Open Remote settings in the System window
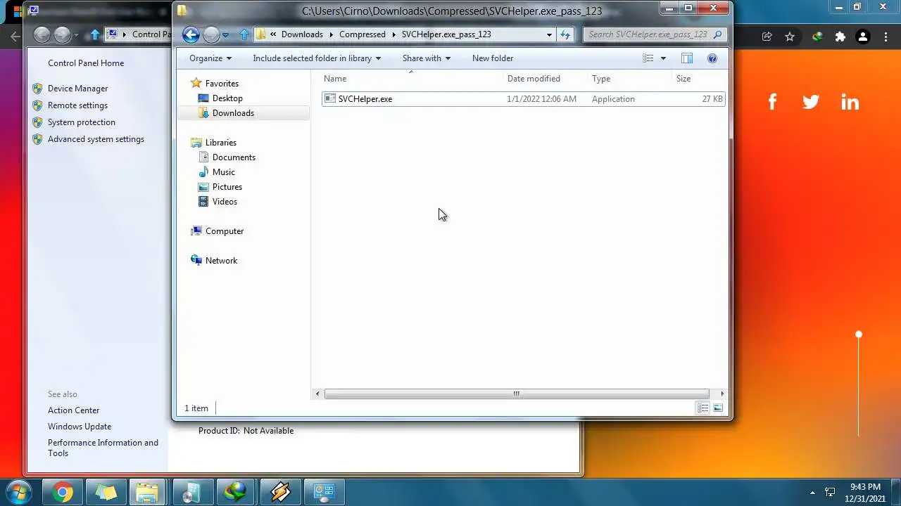 [x=77, y=105]
